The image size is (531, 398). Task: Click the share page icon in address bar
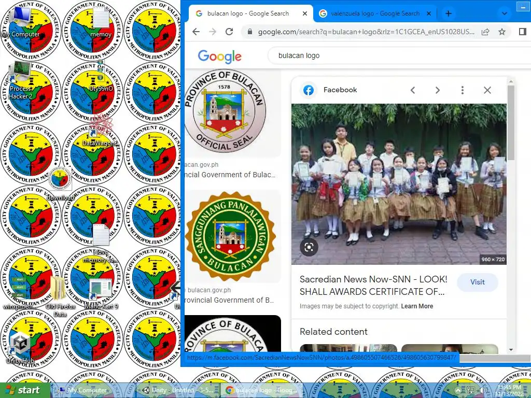(x=485, y=32)
